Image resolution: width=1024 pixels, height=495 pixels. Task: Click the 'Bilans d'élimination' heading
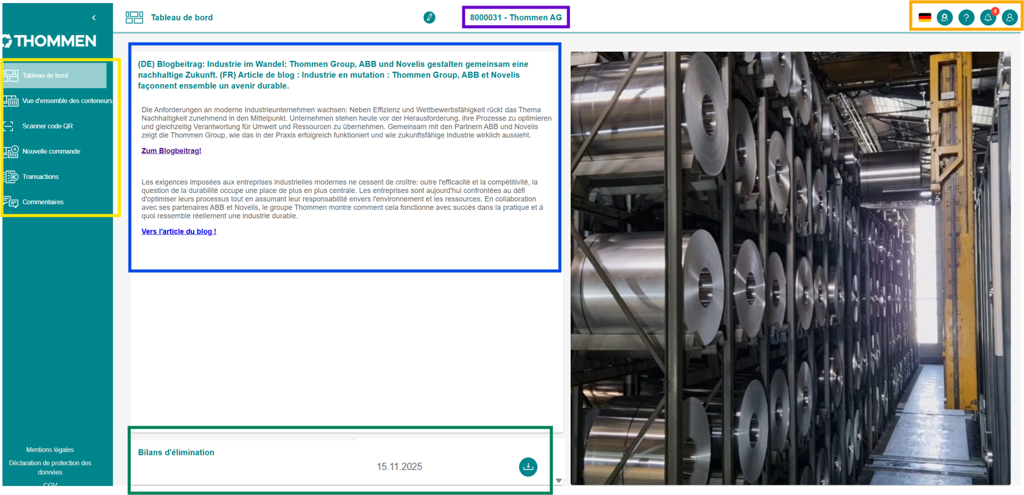(x=176, y=452)
